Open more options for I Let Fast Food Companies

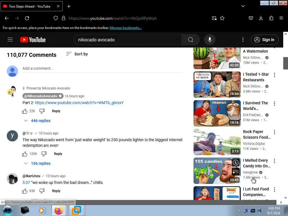[x=274, y=190]
